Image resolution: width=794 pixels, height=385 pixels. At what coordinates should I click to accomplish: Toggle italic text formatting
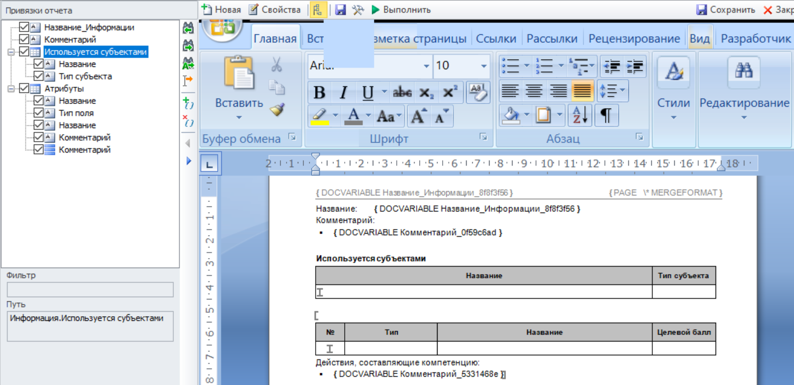[x=344, y=93]
